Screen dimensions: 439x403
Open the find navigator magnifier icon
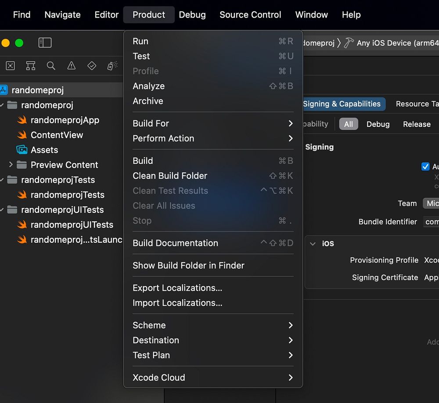click(51, 66)
